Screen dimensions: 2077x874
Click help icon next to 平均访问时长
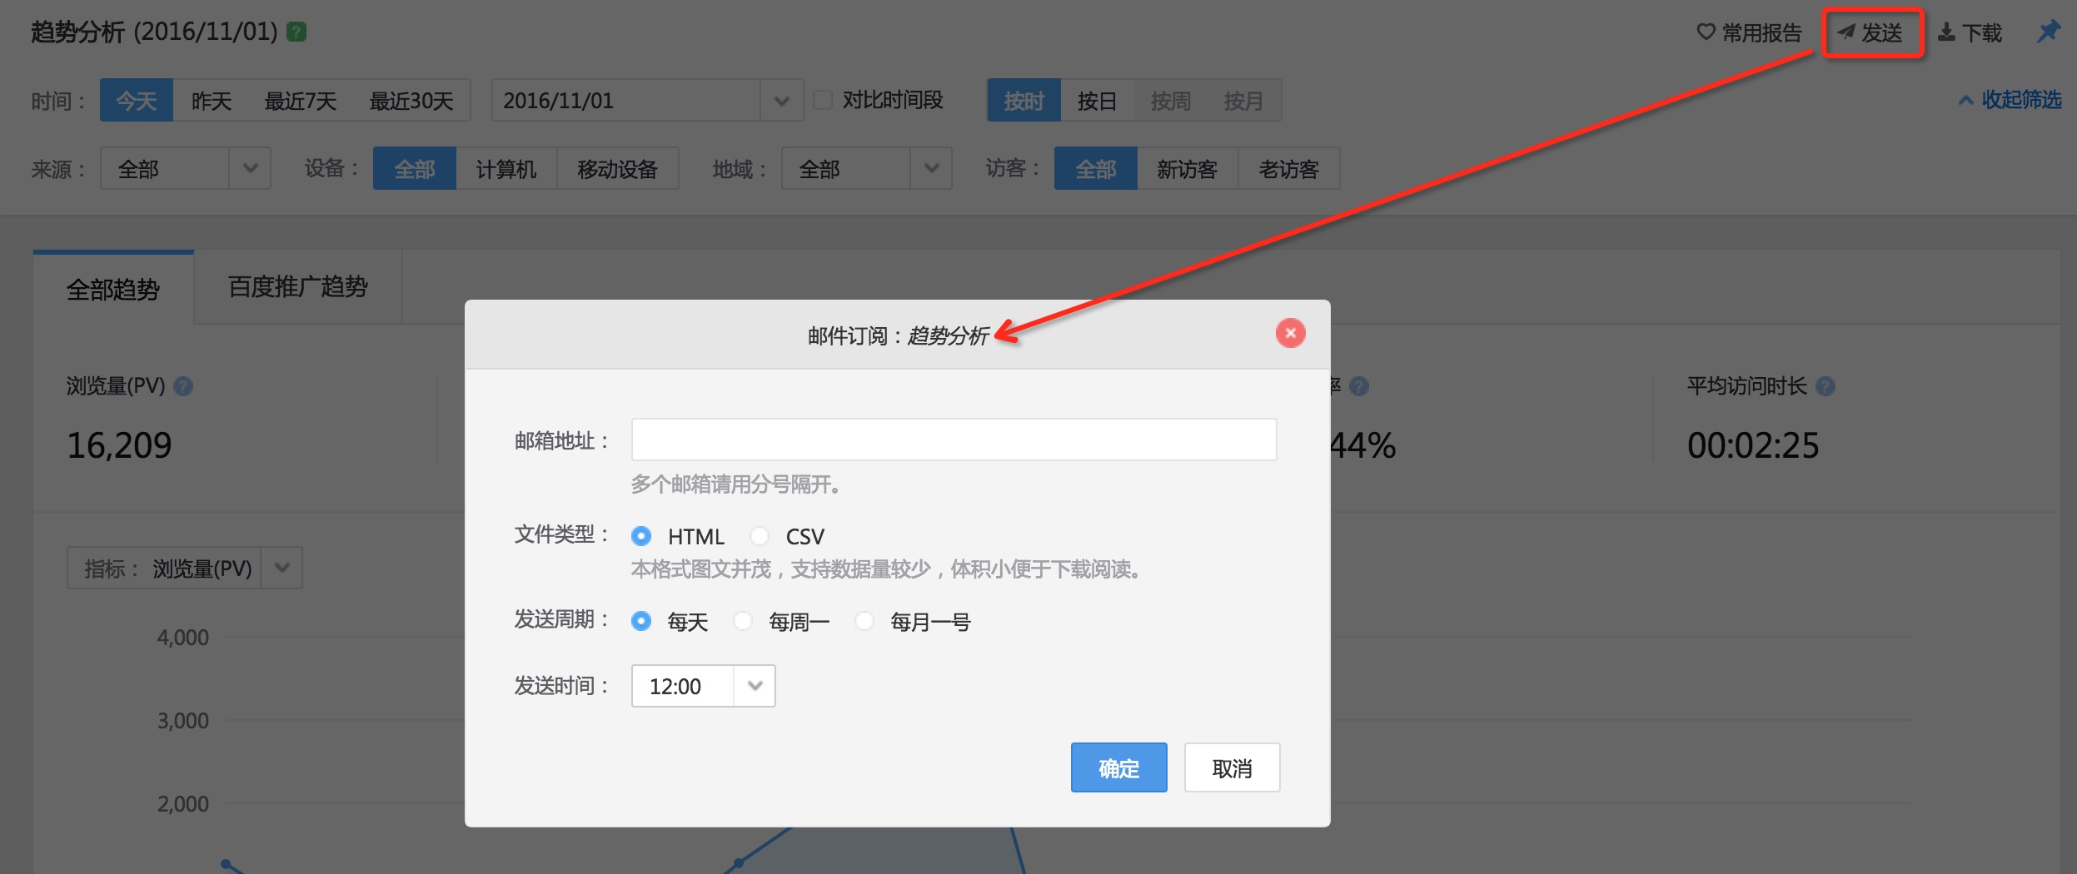tap(1825, 387)
